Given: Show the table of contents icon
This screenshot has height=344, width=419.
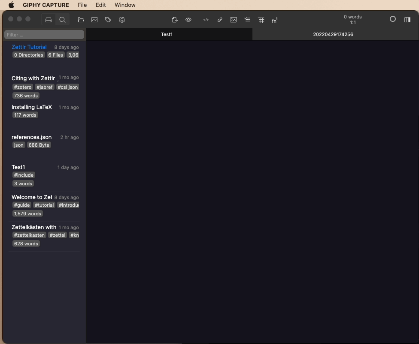Looking at the screenshot, I should [247, 20].
